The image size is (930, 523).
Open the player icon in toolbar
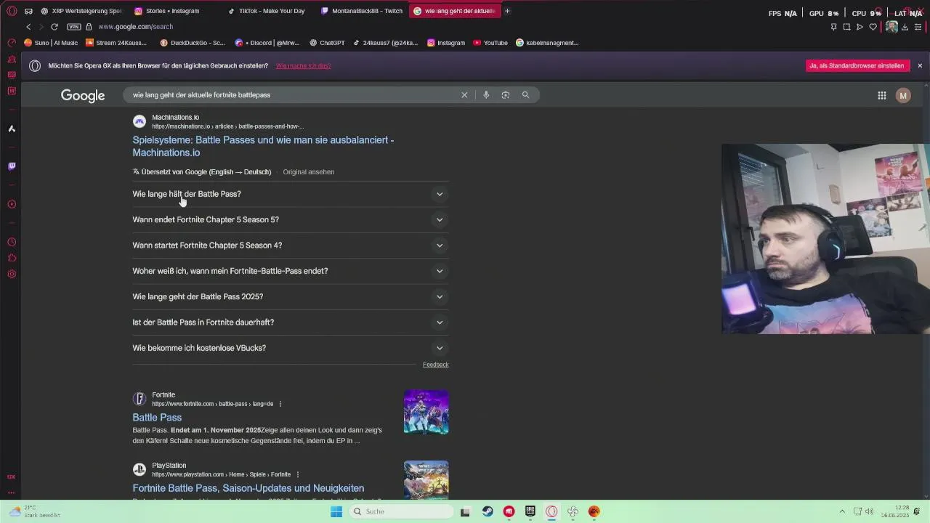coord(860,27)
